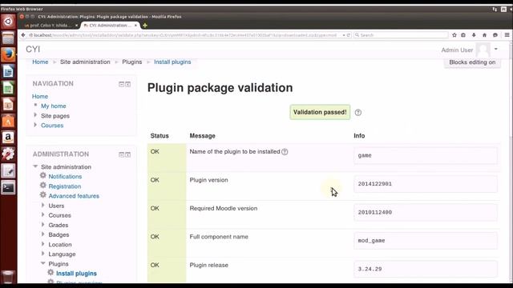
Task: Open Advanced features admin link
Action: point(74,196)
